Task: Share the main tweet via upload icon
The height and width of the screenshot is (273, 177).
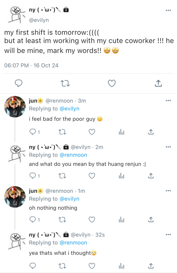Action: 158,83
